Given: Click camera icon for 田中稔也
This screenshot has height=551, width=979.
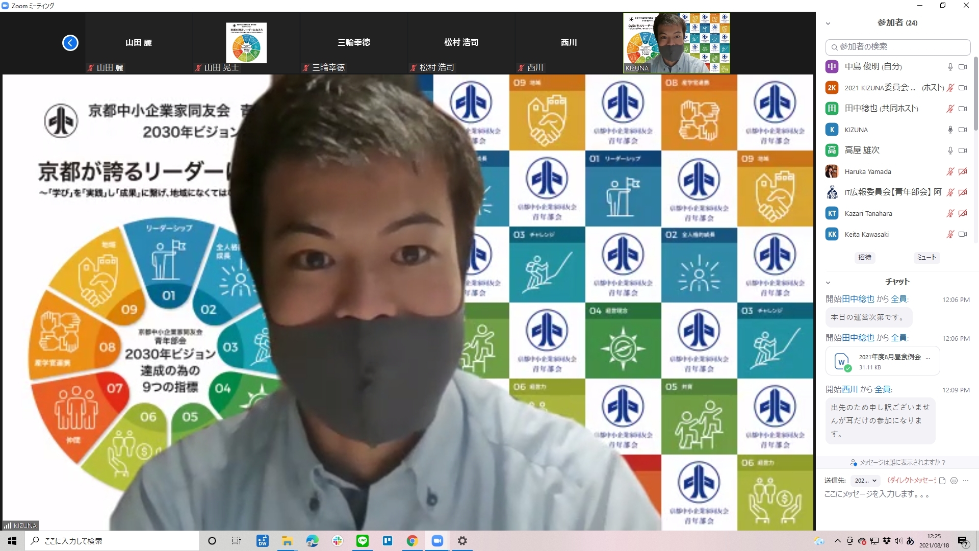Looking at the screenshot, I should [963, 109].
